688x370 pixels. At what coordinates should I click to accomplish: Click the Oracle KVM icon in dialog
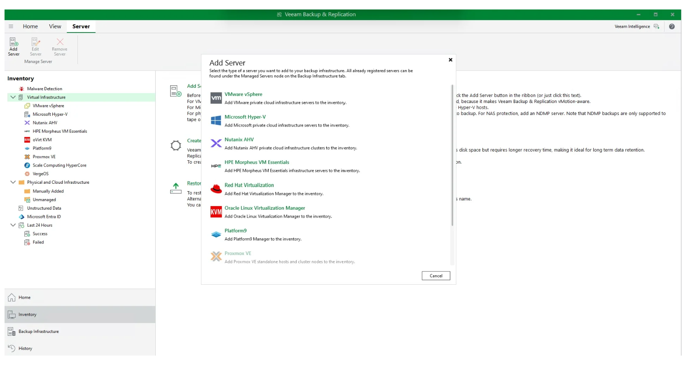216,212
